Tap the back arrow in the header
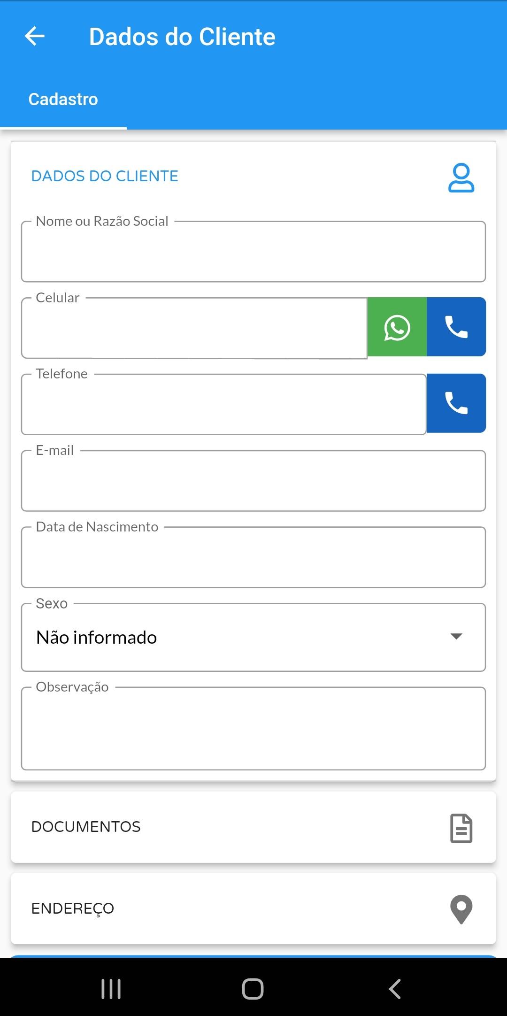The height and width of the screenshot is (1016, 507). click(35, 36)
